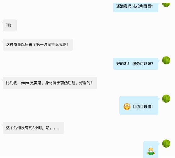Screen dimensions: 175x158
Task: Select the 好的呢 服务可以吗 message bubble
Action: tap(136, 64)
